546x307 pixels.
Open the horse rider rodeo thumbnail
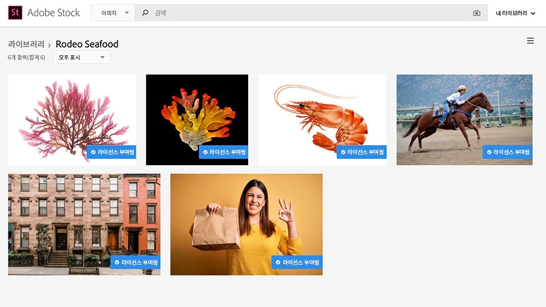(465, 120)
